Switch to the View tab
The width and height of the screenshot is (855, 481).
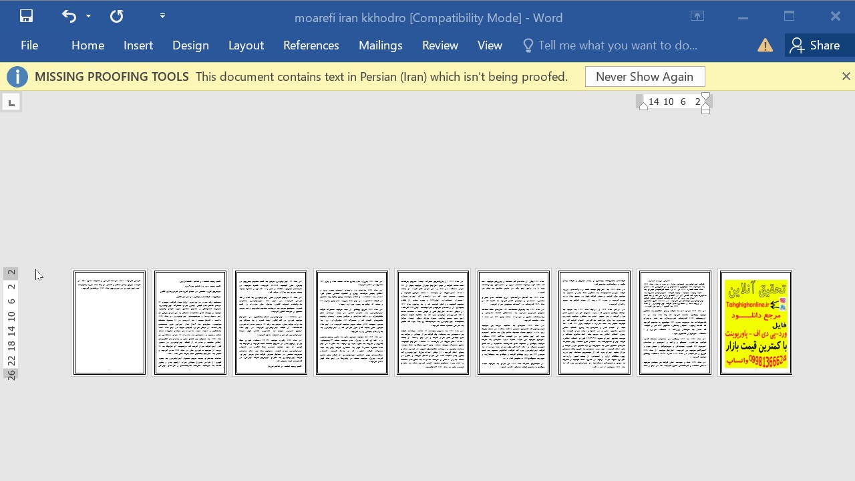pyautogui.click(x=490, y=45)
